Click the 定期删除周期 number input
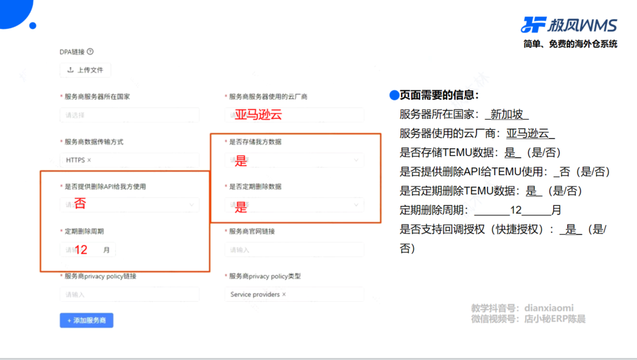 (88, 249)
